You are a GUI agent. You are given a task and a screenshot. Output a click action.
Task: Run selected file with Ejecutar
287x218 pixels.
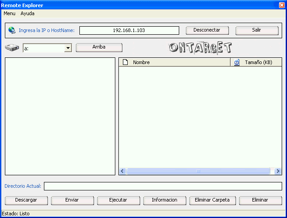(x=118, y=200)
